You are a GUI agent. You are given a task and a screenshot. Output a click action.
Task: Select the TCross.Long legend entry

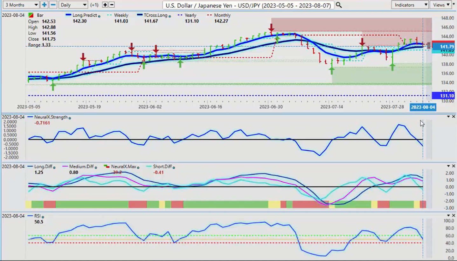[156, 15]
